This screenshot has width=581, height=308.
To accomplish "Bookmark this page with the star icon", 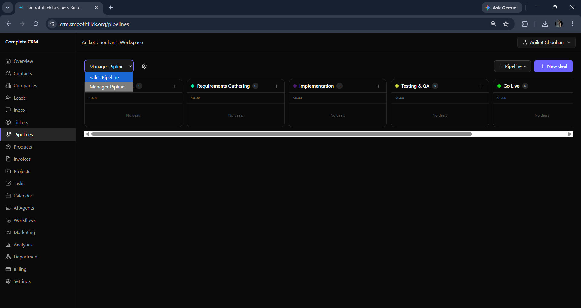I will coord(506,24).
